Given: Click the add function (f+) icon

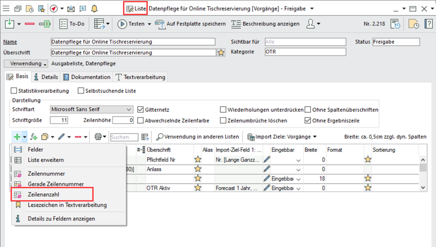Looking at the screenshot, I should [34, 137].
